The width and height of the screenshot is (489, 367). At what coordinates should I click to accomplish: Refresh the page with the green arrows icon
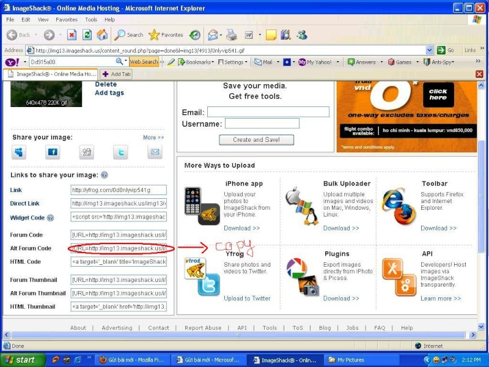pos(87,35)
